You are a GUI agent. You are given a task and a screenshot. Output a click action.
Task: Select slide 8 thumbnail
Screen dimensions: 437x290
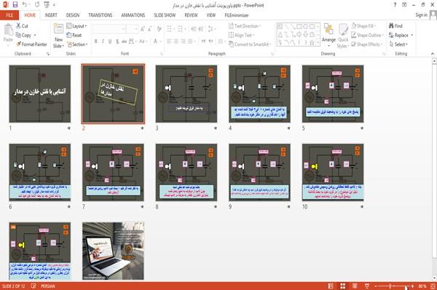[186, 172]
